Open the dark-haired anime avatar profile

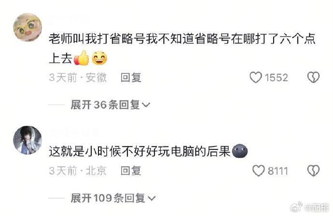click(x=28, y=140)
